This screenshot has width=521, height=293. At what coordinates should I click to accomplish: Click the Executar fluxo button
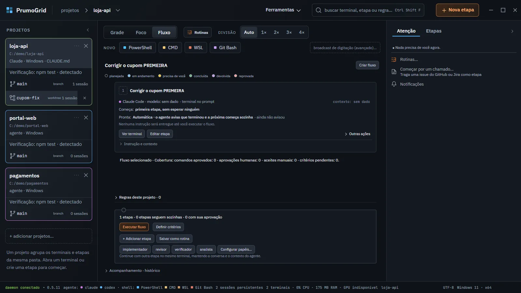(134, 227)
